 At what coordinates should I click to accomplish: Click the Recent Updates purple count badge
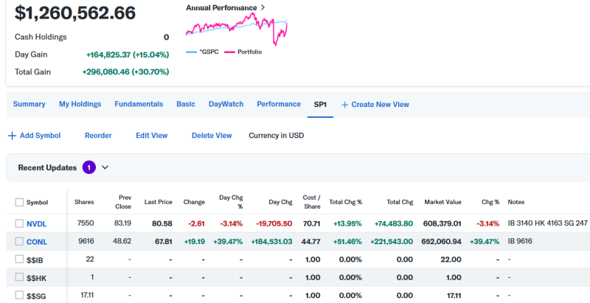pyautogui.click(x=89, y=167)
